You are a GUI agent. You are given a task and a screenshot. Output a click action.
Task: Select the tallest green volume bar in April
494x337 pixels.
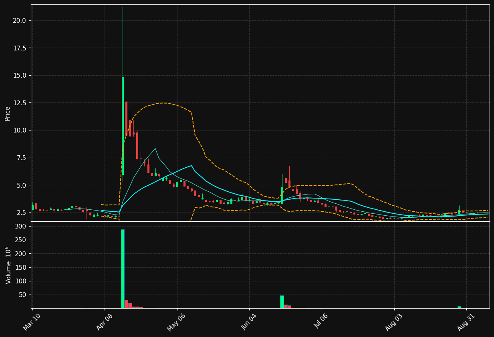point(123,269)
